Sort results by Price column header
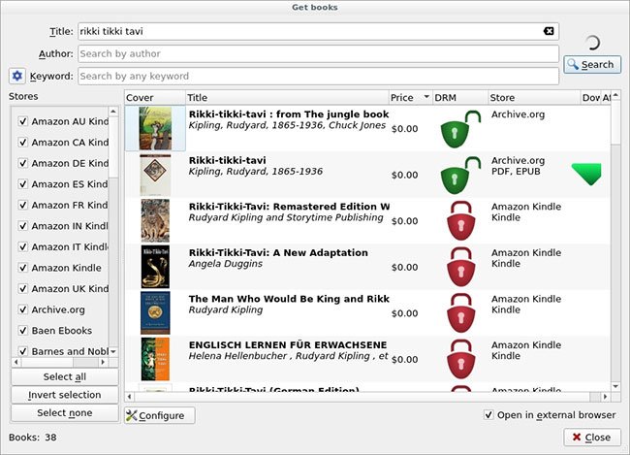 (x=410, y=97)
